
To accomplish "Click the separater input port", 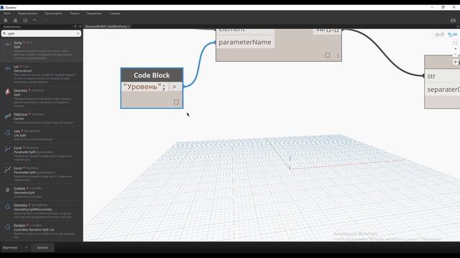I will (442, 90).
